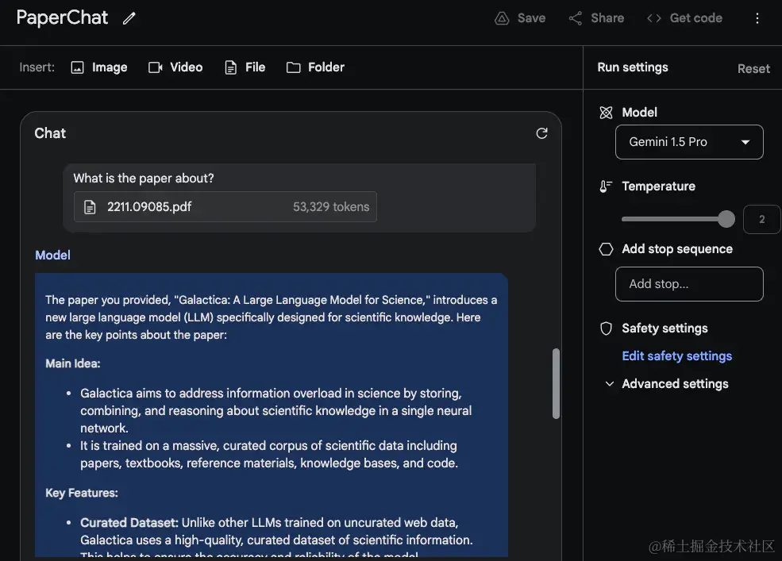Viewport: 782px width, 561px height.
Task: Click the temperature value box
Action: [x=761, y=220]
